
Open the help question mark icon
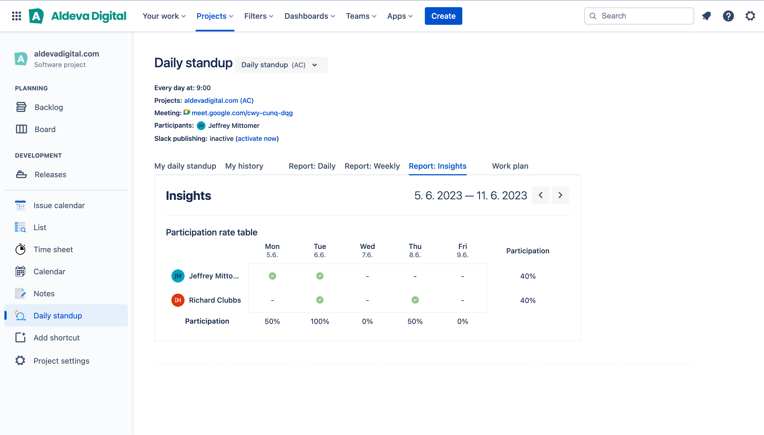[728, 16]
